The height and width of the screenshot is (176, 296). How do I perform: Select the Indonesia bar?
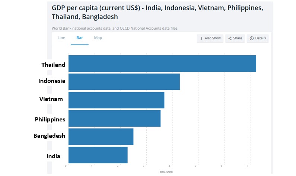pos(124,82)
